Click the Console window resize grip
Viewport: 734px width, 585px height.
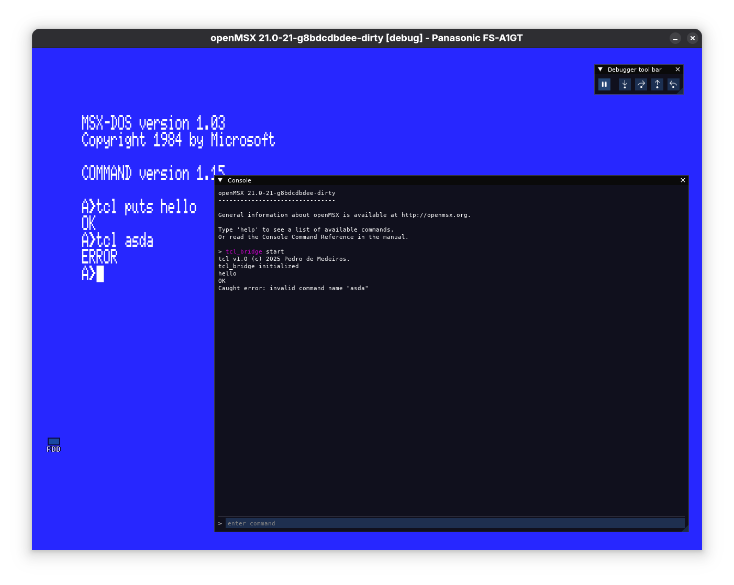685,528
